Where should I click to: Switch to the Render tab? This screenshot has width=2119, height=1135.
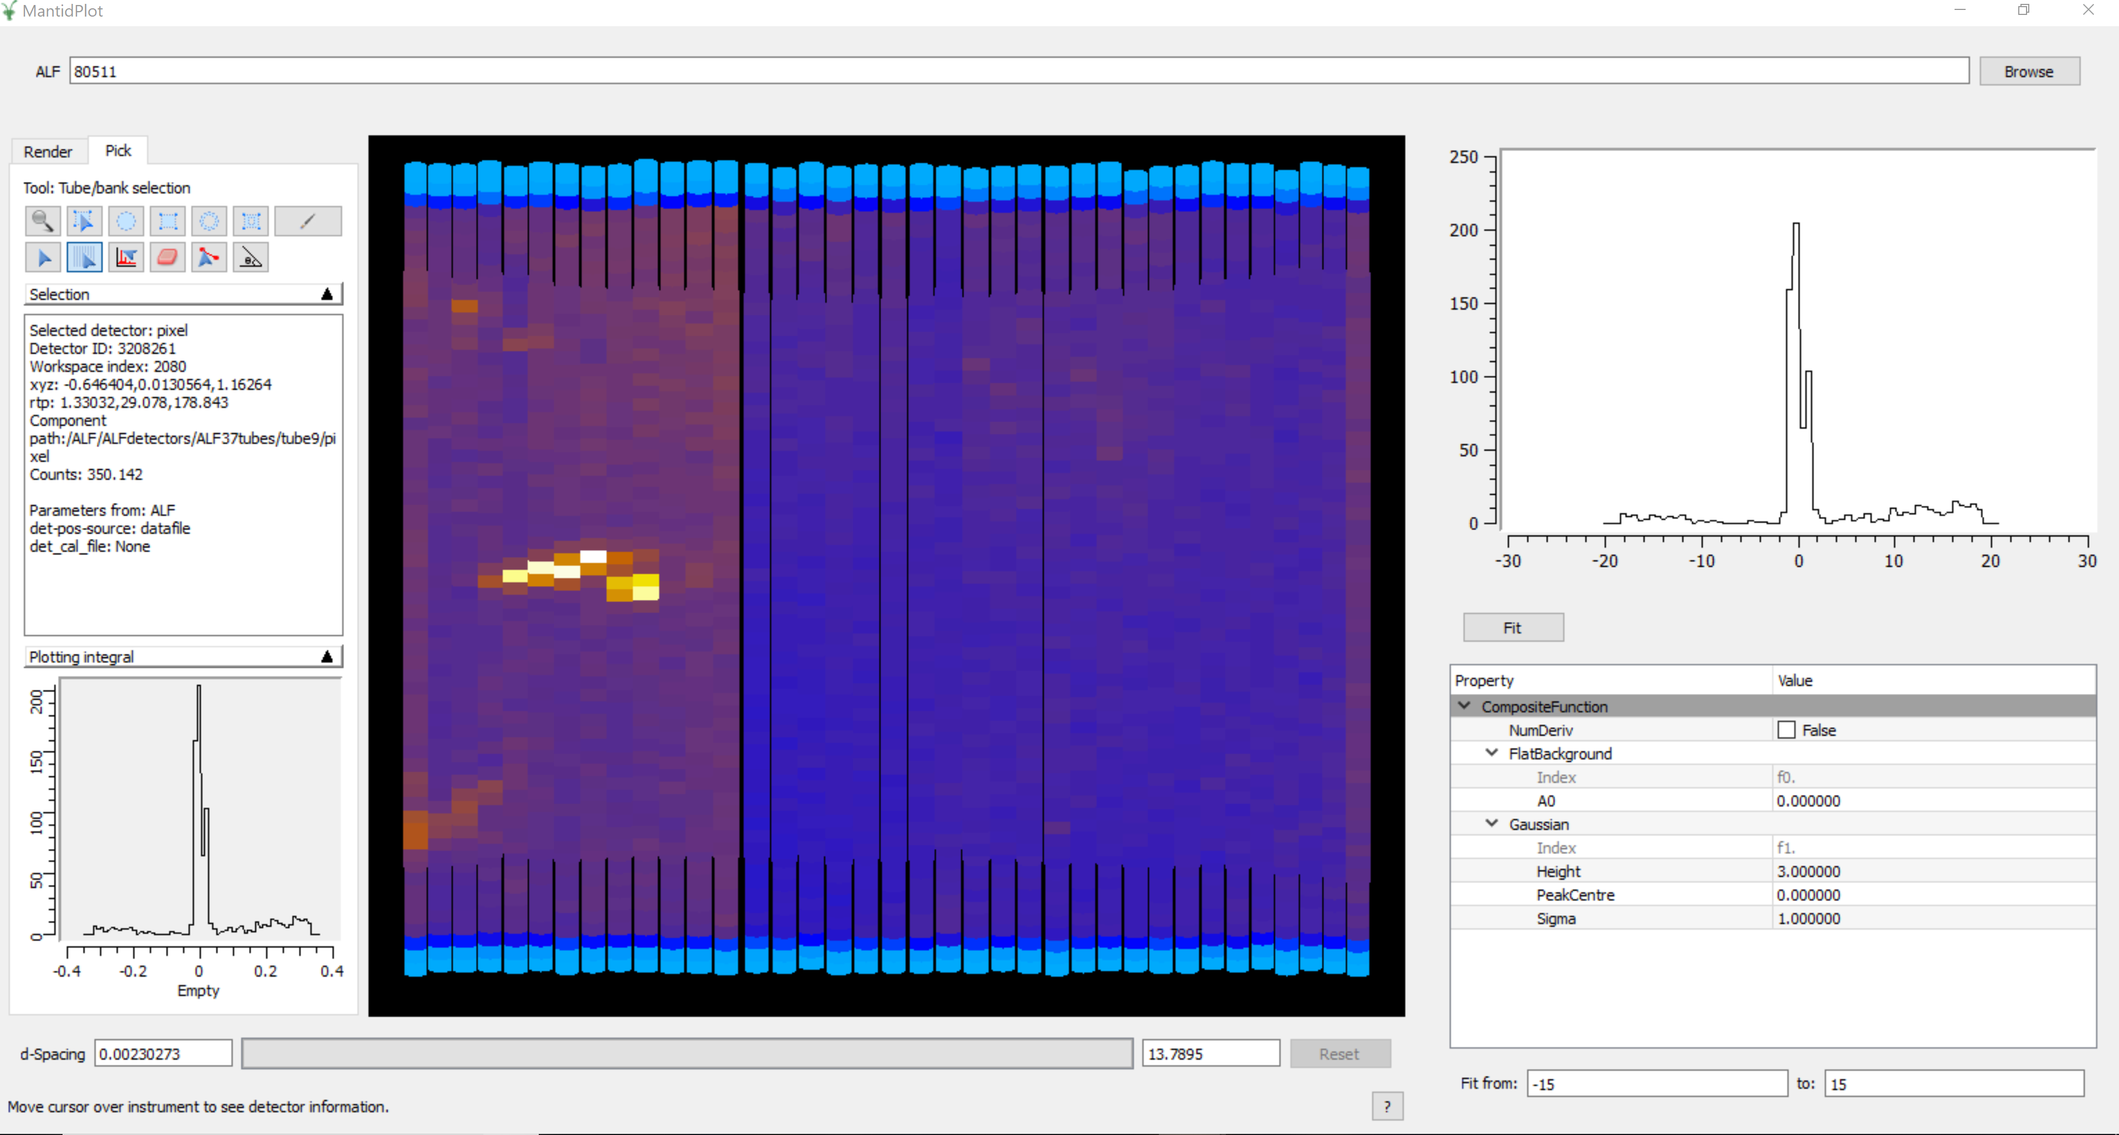click(x=48, y=151)
